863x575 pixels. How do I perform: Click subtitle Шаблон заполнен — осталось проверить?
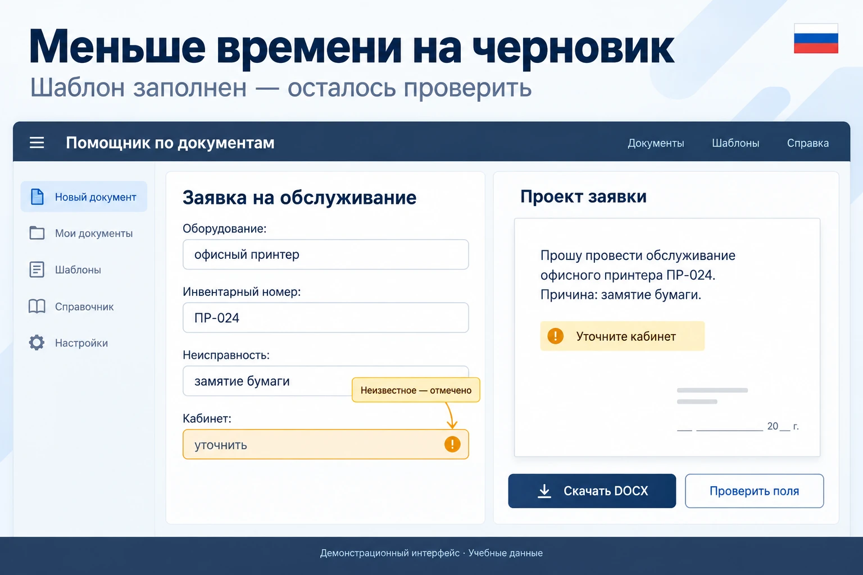click(x=281, y=88)
